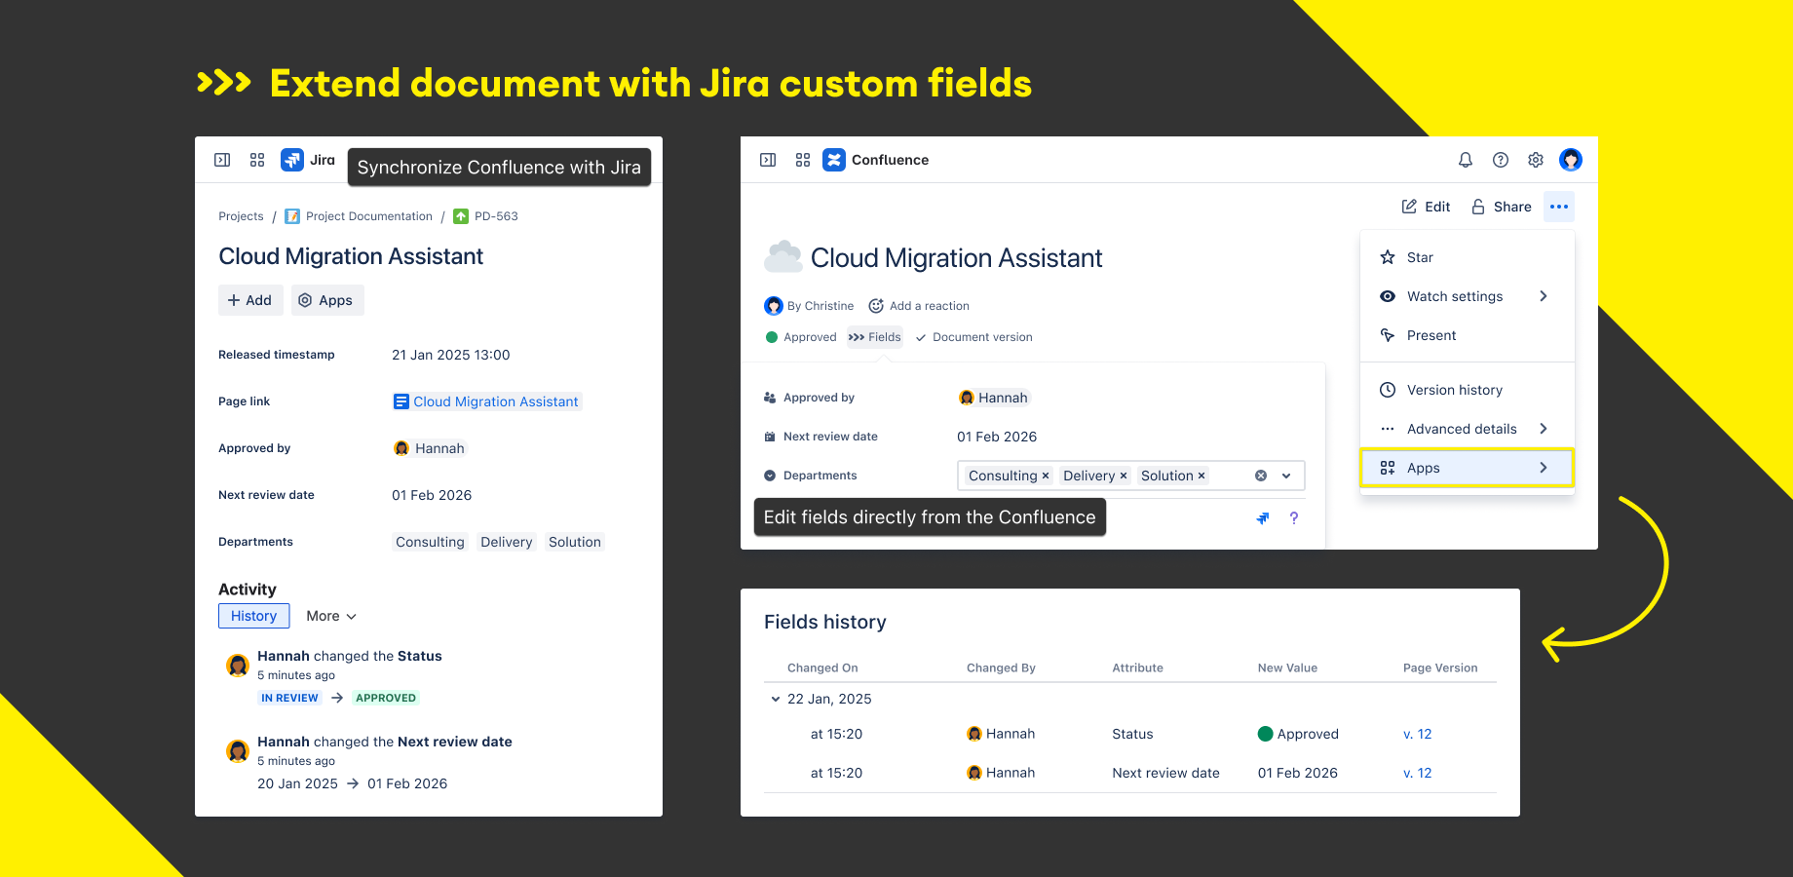This screenshot has width=1793, height=877.
Task: Collapse the 22 Jan, 2025 history group
Action: click(x=776, y=699)
